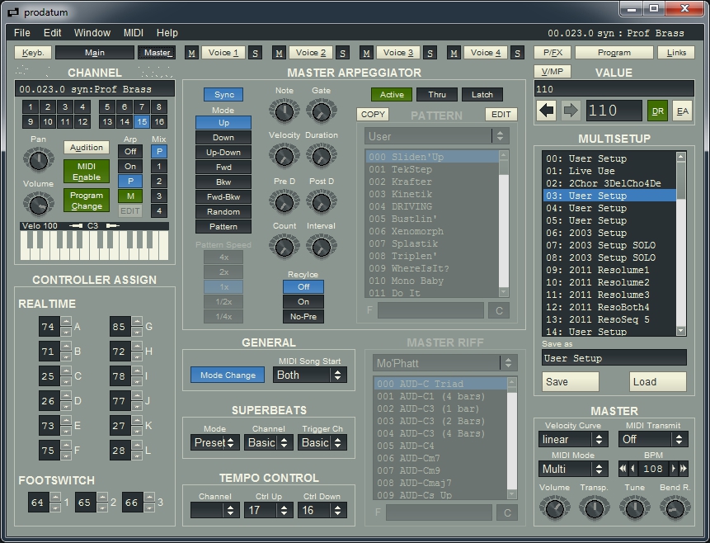The width and height of the screenshot is (710, 543).
Task: Select MIDI channel 7 button
Action: pyautogui.click(x=142, y=107)
